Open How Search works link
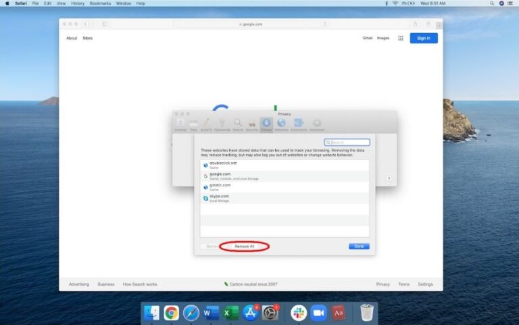Viewport: 519px width, 325px height. [x=140, y=284]
